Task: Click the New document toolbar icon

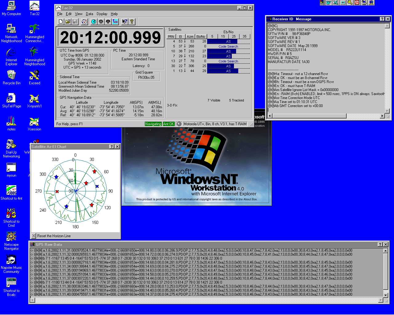Action: (x=61, y=22)
